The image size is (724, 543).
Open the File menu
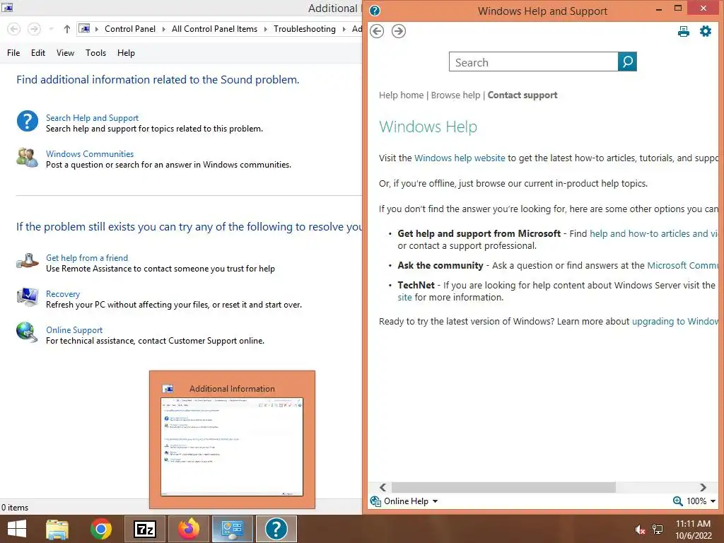13,53
